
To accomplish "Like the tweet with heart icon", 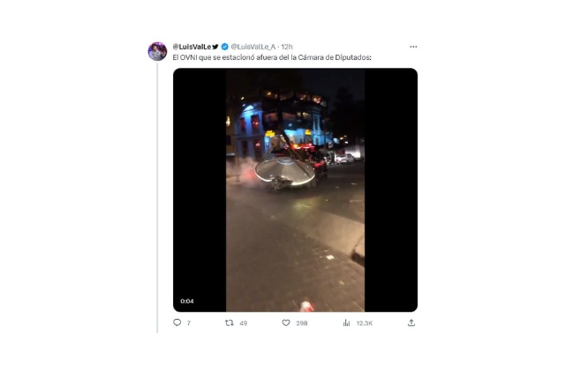I will (286, 323).
